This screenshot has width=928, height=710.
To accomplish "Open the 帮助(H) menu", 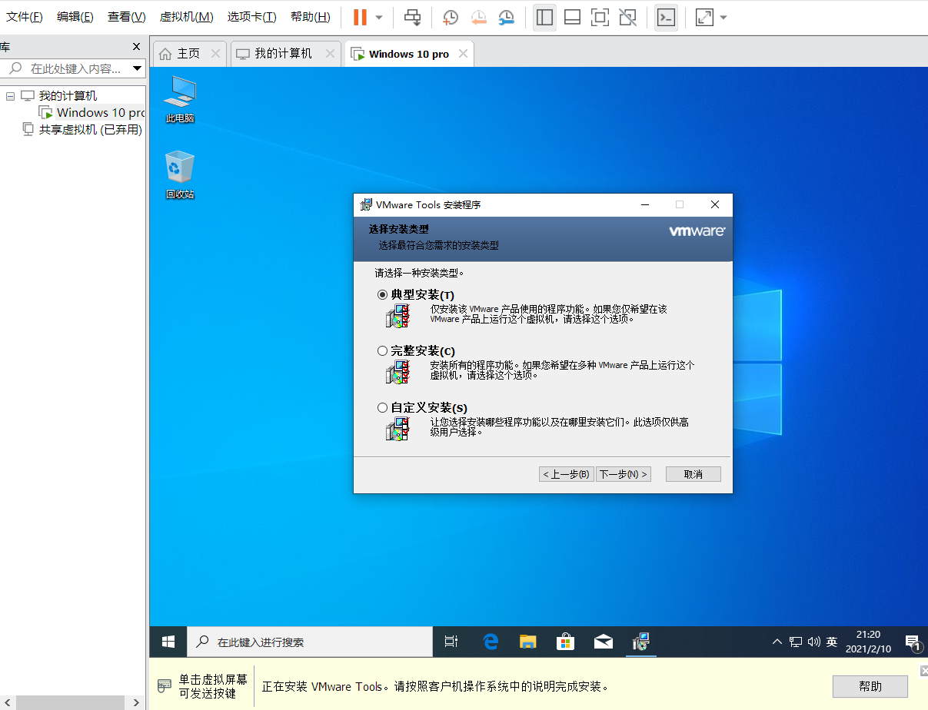I will click(x=311, y=17).
